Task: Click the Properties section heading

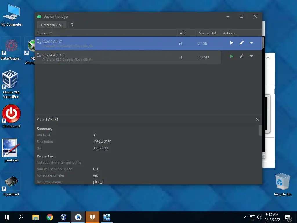Action: (45, 156)
